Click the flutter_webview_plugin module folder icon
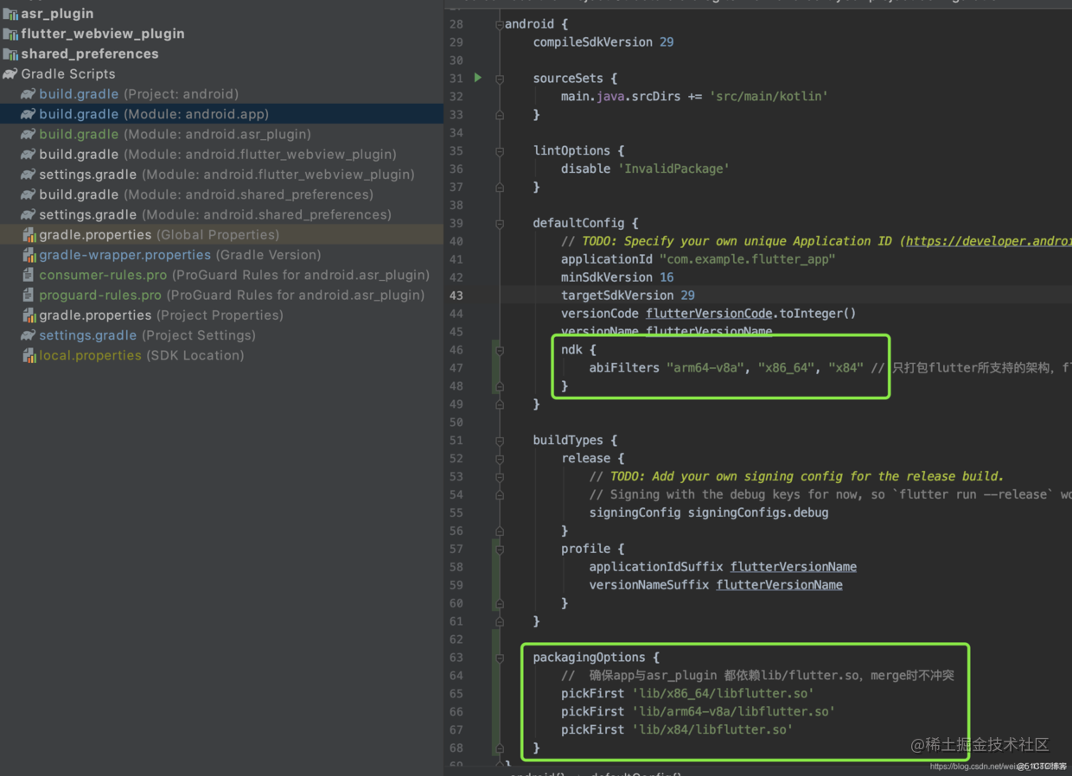1072x776 pixels. coord(10,34)
